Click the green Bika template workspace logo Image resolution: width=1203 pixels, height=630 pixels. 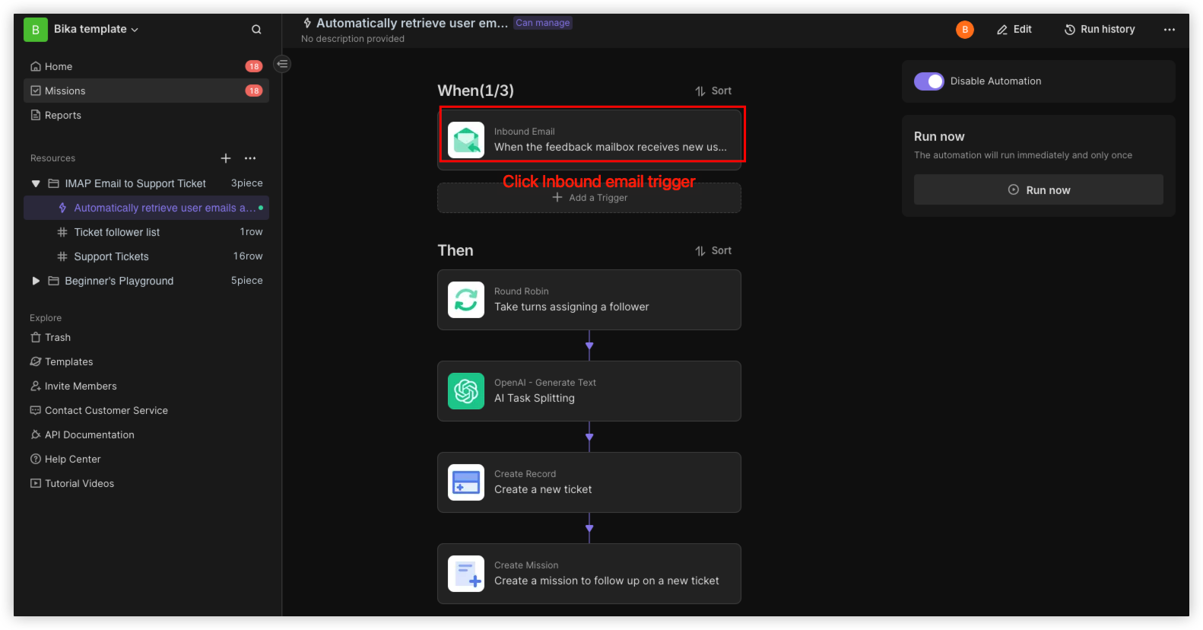tap(35, 30)
